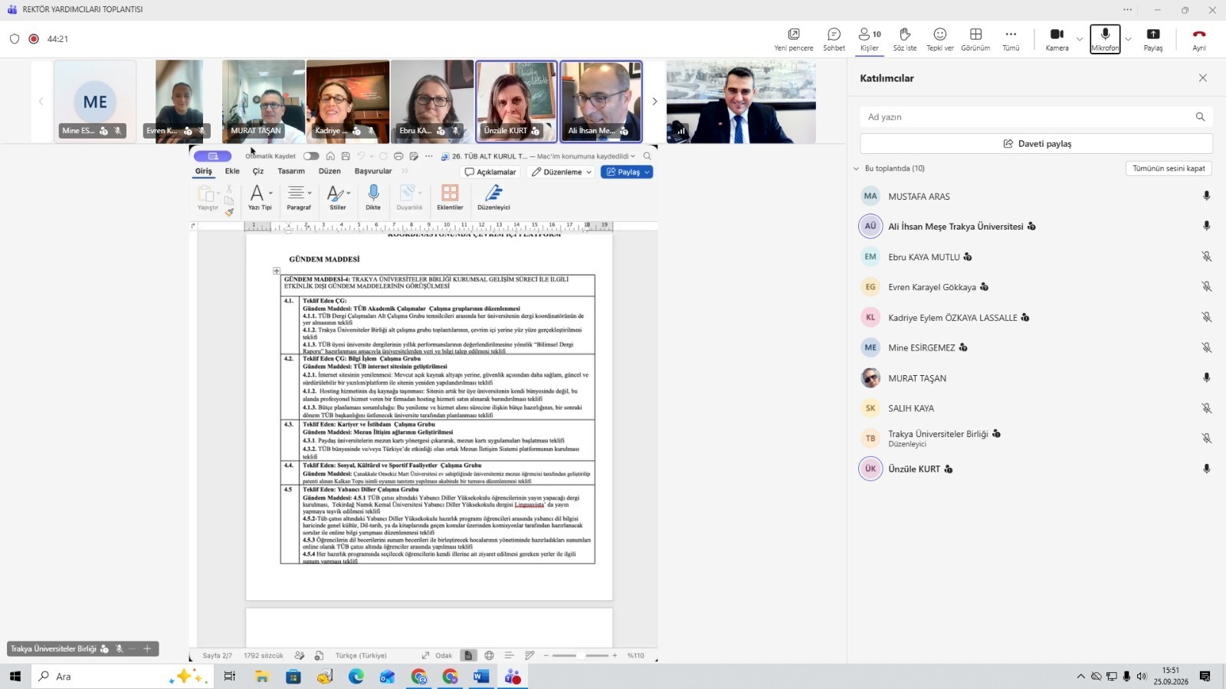Select MURAT TAŞAN video thumbnail
This screenshot has width=1226, height=689.
tap(264, 101)
